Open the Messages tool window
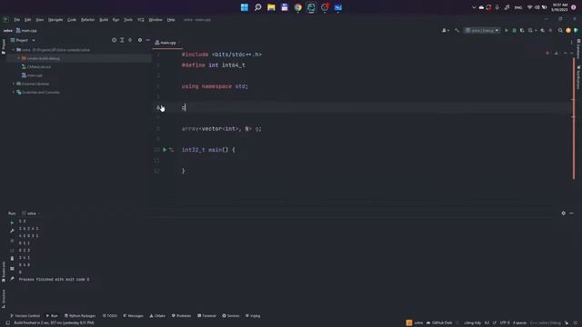This screenshot has height=327, width=582. click(134, 316)
